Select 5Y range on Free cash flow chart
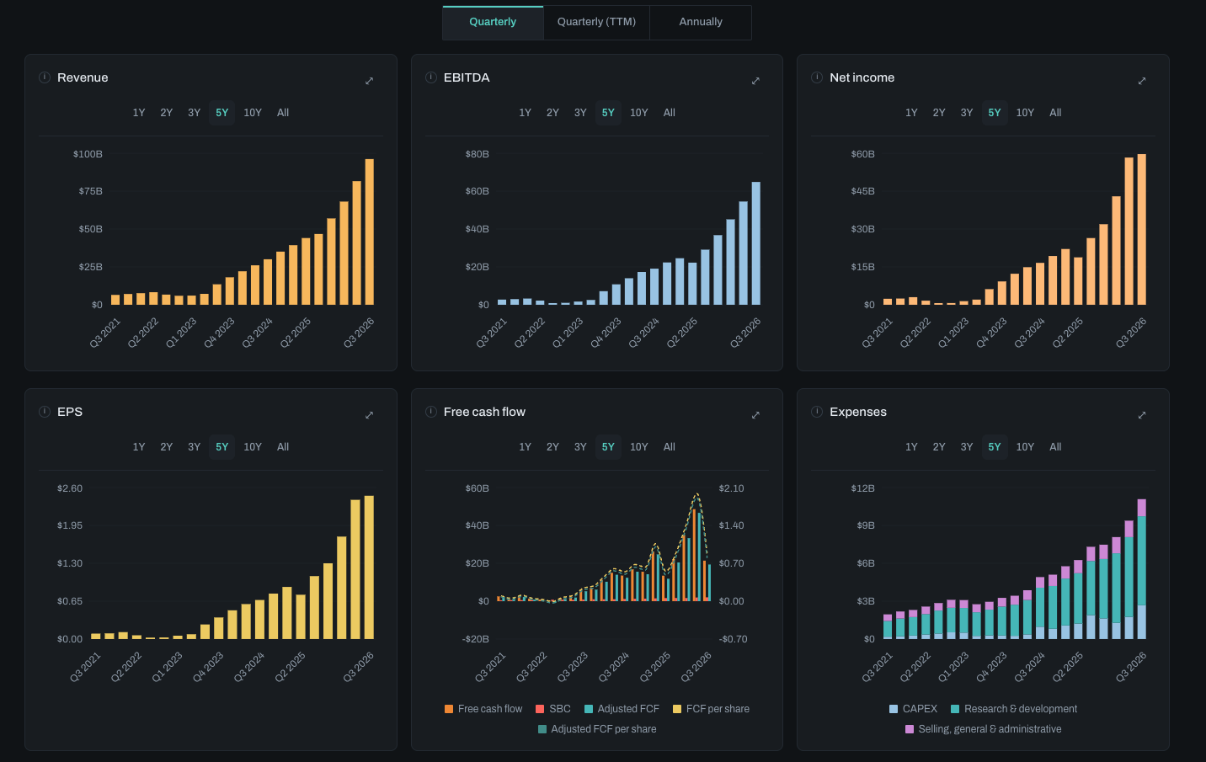The height and width of the screenshot is (762, 1206). click(x=608, y=447)
